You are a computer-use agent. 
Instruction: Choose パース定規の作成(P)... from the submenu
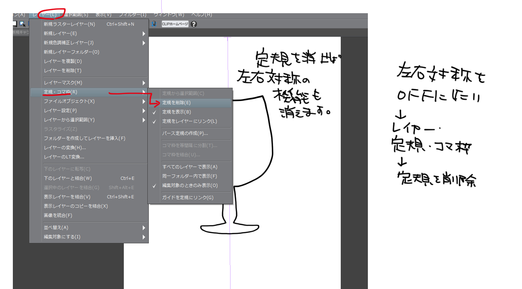pyautogui.click(x=185, y=133)
